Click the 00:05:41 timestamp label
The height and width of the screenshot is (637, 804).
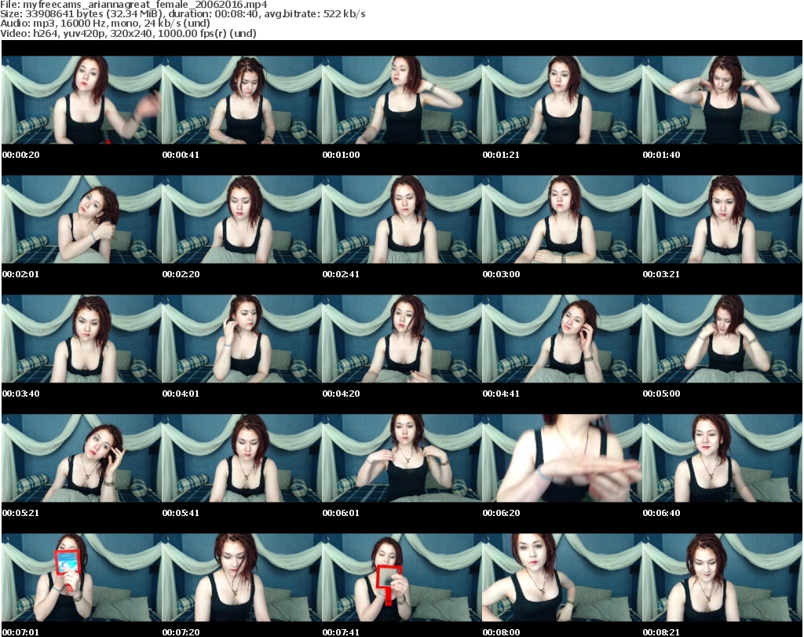point(181,513)
